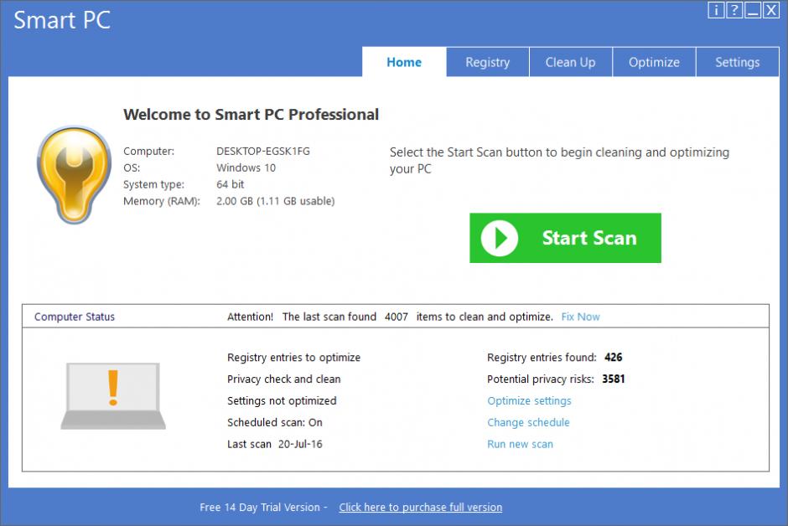Click Registry entries to optimize text
788x526 pixels.
tap(293, 358)
